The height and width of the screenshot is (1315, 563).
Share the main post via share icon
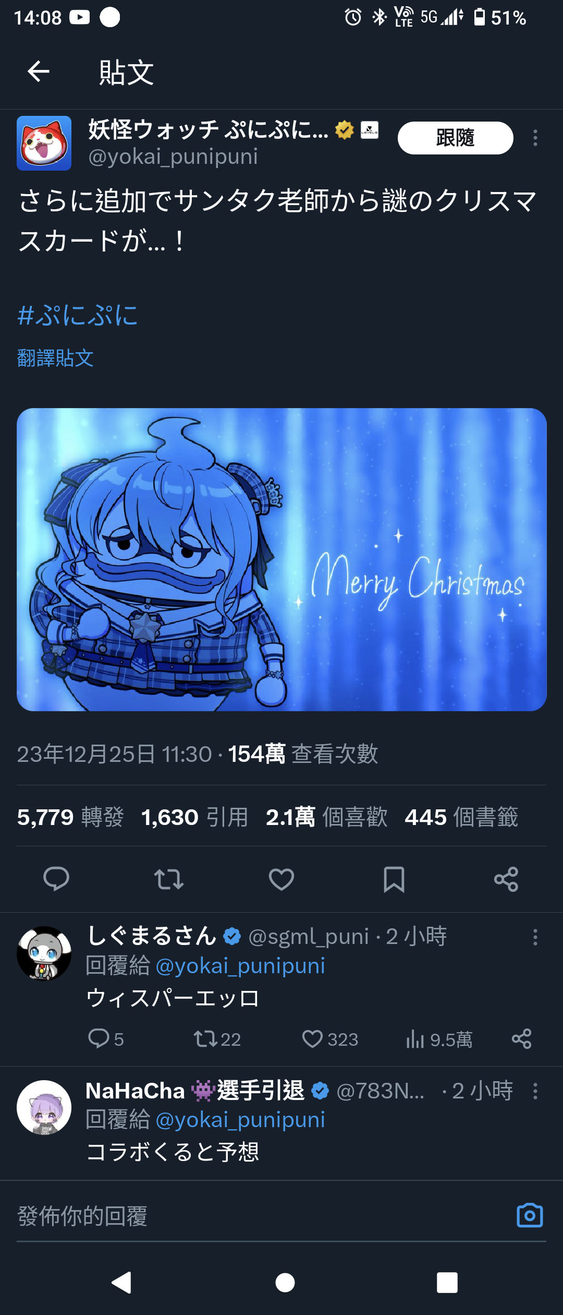506,879
